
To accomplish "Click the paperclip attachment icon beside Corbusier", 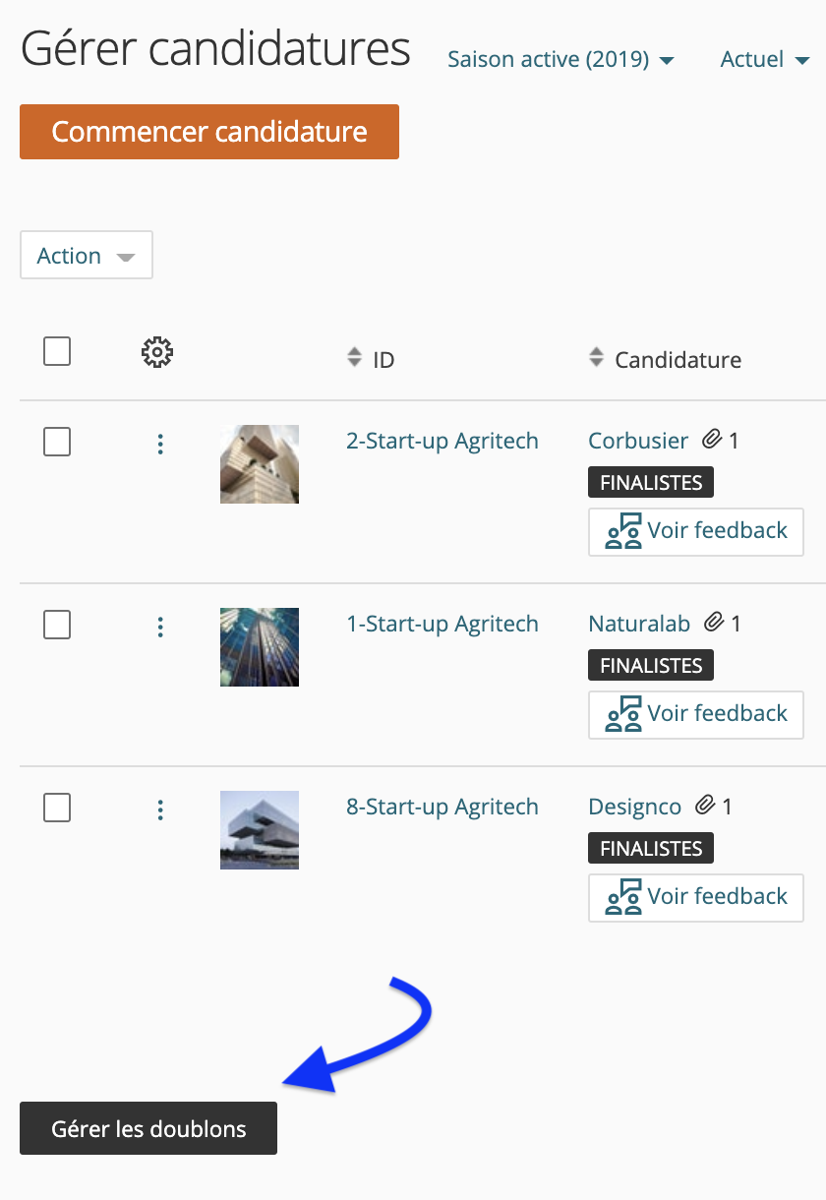I will point(712,440).
